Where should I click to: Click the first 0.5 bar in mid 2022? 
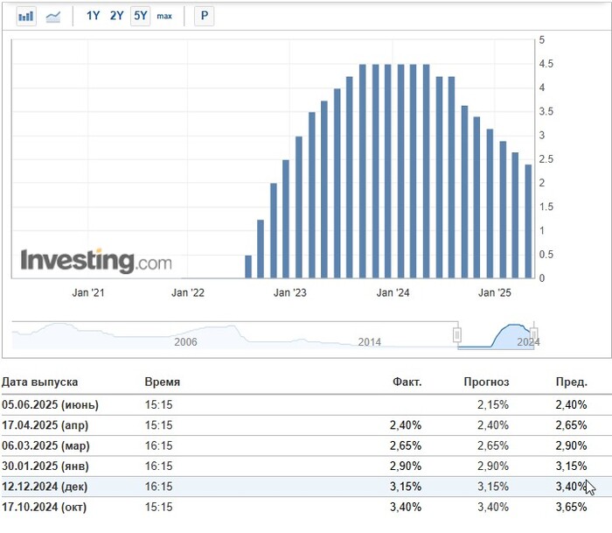pos(248,266)
